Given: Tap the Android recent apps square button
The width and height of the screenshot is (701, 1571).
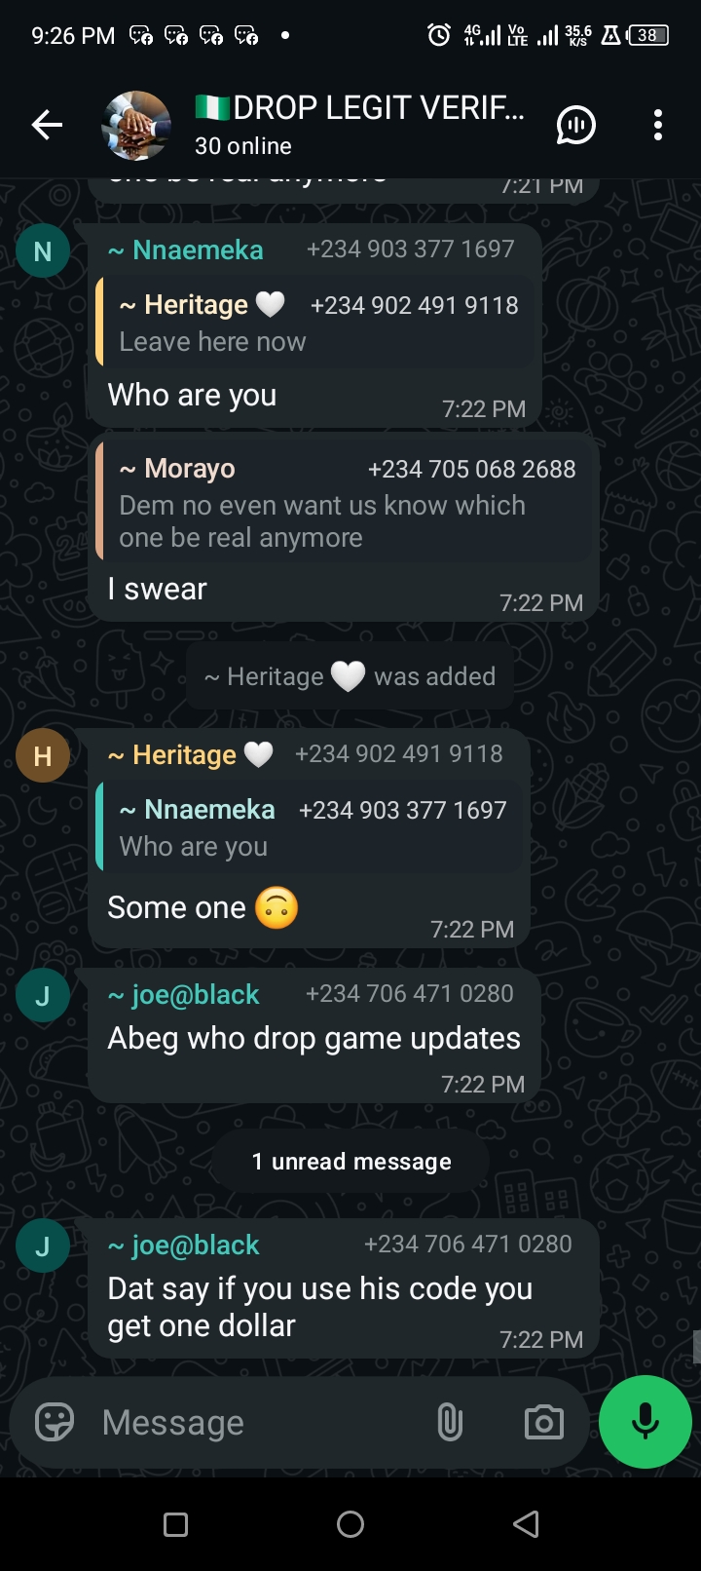Looking at the screenshot, I should pos(175,1524).
